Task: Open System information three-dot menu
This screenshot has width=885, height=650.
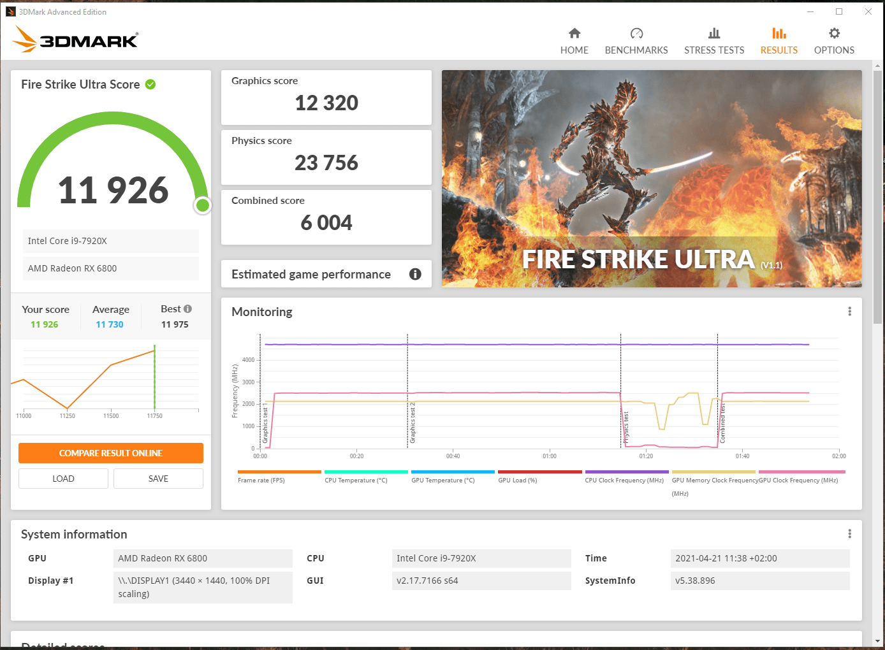Action: coord(849,534)
